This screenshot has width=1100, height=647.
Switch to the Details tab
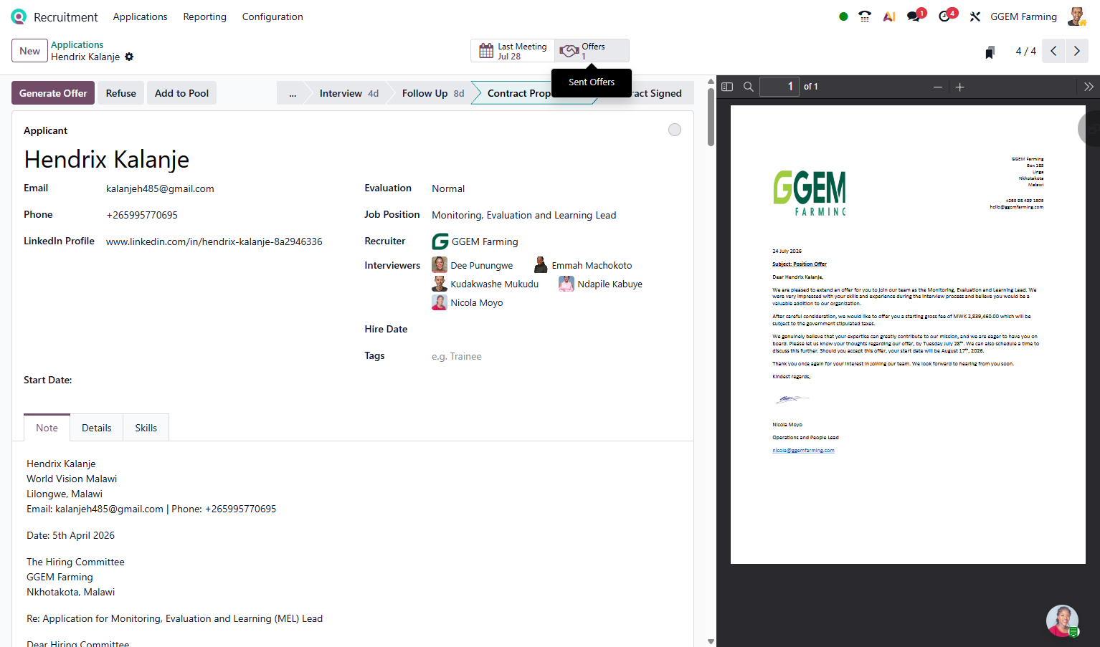(96, 428)
